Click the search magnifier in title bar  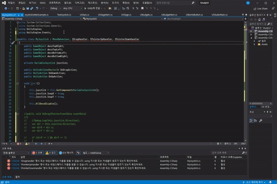click(x=193, y=3)
